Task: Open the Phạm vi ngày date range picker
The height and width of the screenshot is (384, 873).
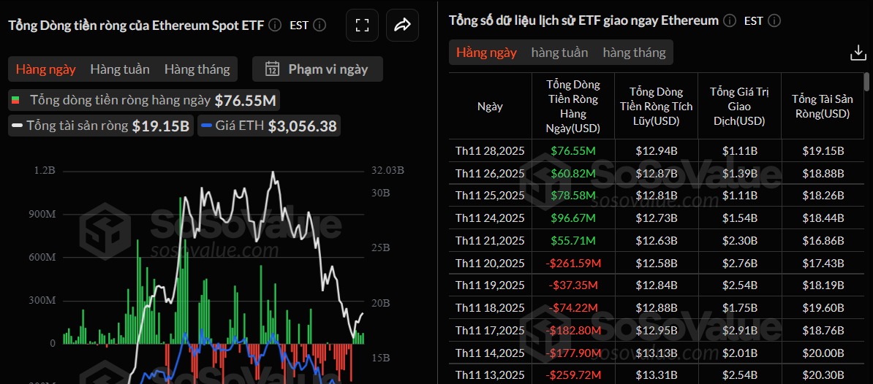Action: click(317, 69)
